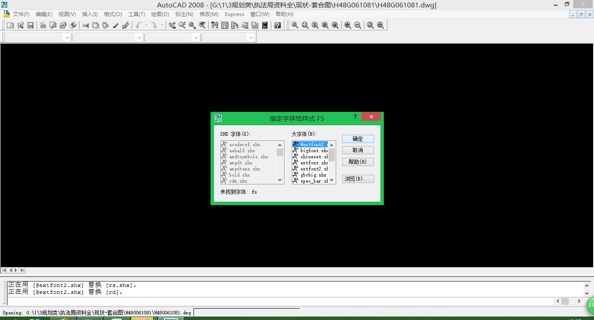This screenshot has width=594, height=320.
Task: Select gbcbig.shx in big font list
Action: (310, 175)
